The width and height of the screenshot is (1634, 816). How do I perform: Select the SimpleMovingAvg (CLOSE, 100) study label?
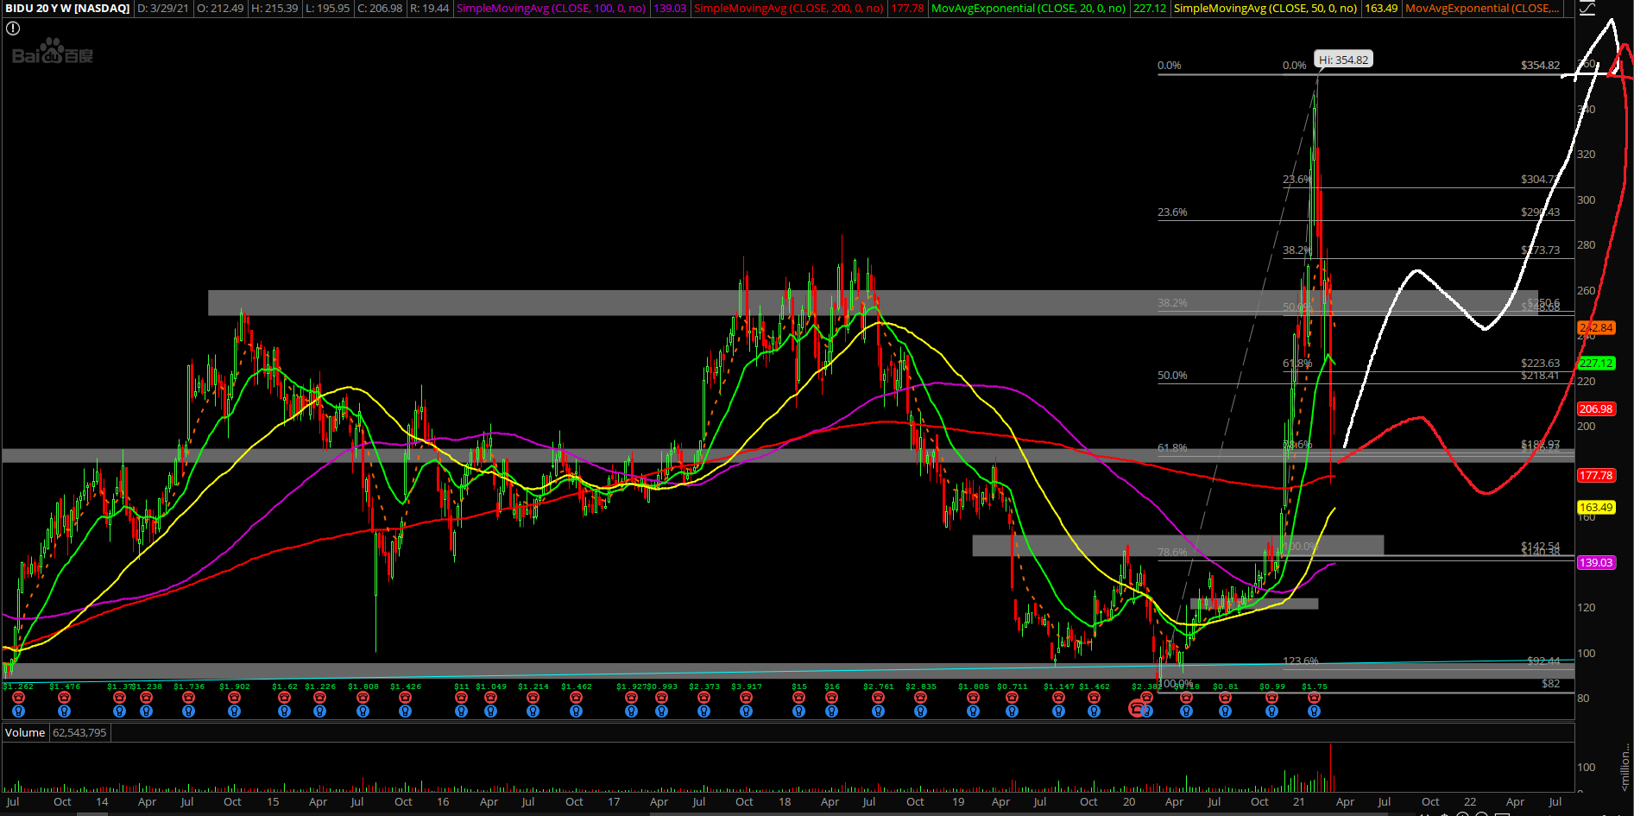click(552, 9)
